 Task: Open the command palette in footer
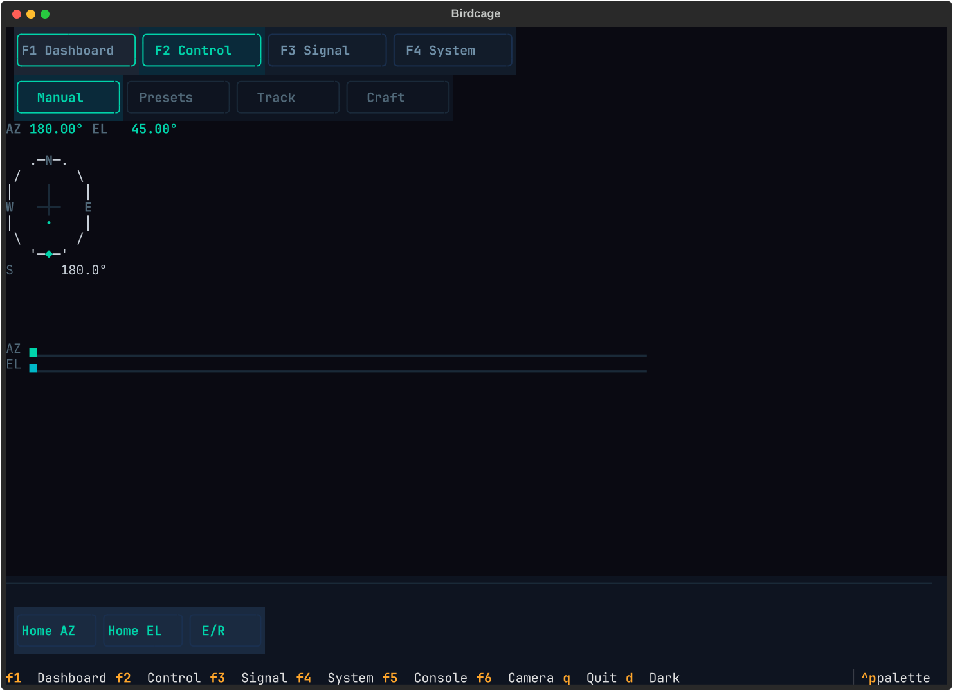coord(895,678)
